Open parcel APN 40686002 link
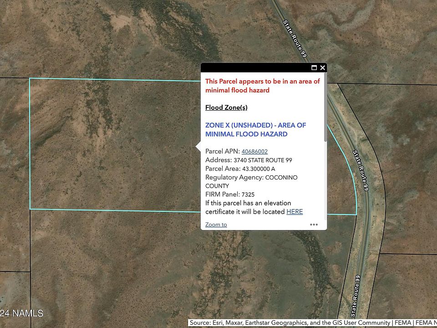 coord(254,151)
